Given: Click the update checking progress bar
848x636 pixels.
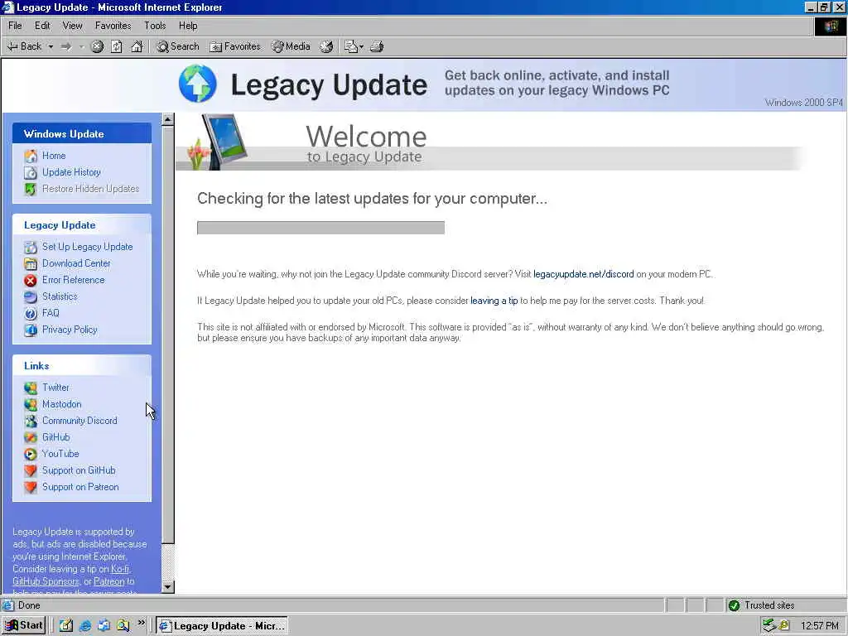Looking at the screenshot, I should 320,228.
